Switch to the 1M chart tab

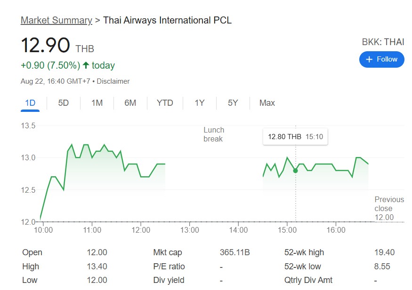(x=97, y=103)
